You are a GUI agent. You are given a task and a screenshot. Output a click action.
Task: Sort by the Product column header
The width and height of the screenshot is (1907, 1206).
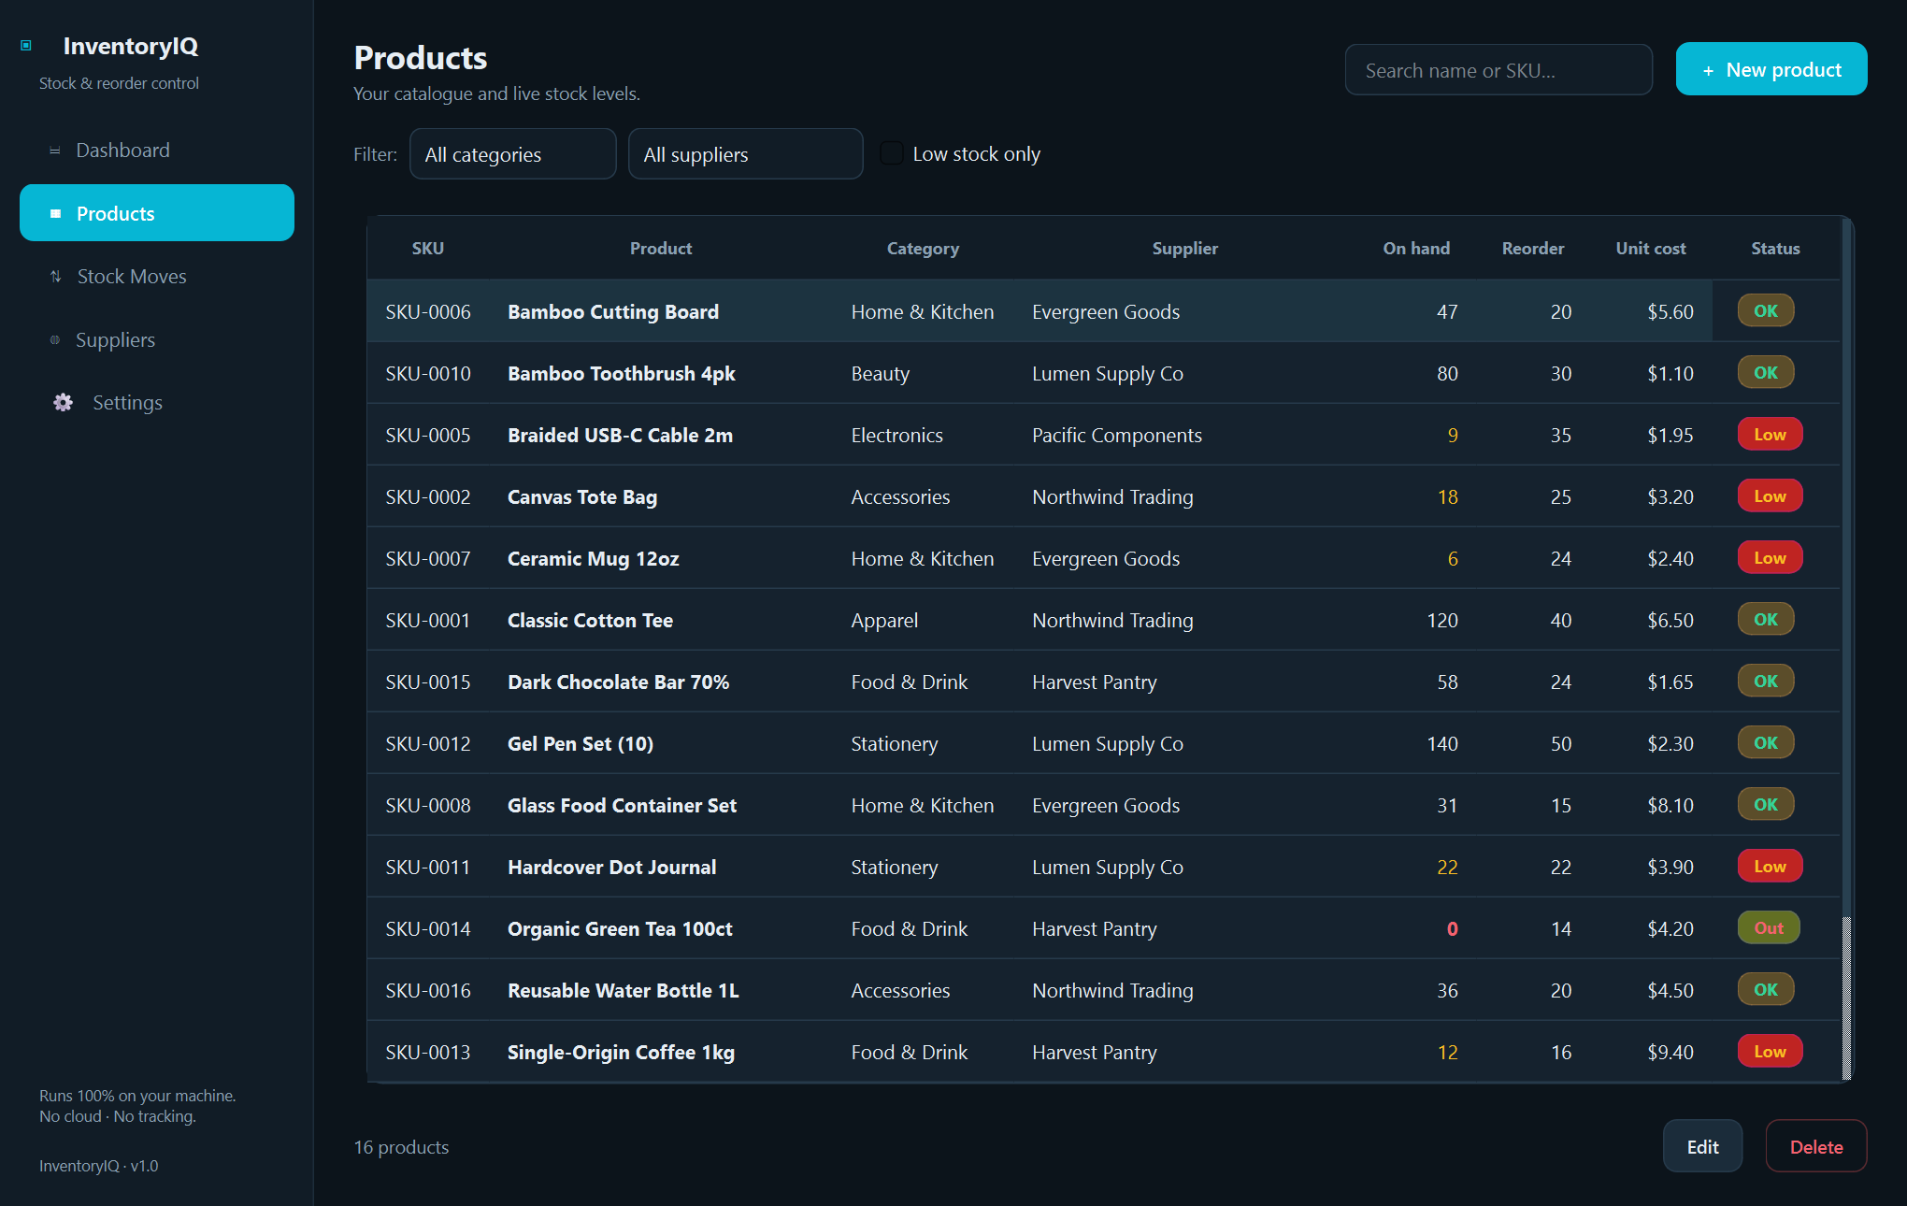(661, 249)
